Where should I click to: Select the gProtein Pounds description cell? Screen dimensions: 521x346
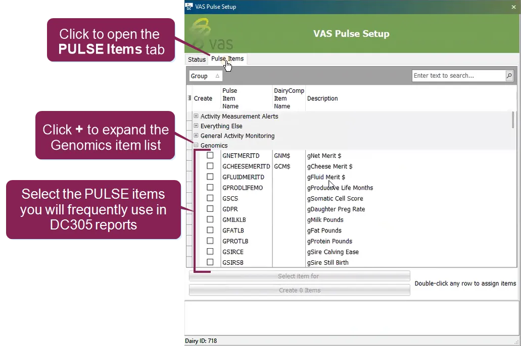[329, 241]
